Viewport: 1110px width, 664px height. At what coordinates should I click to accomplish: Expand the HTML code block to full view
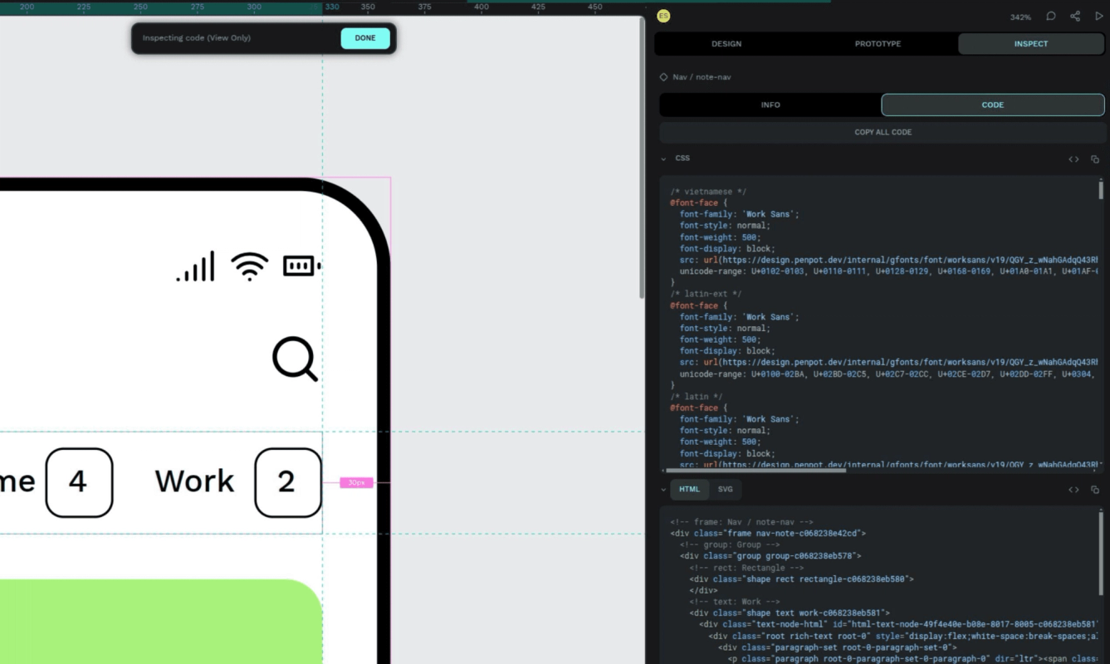(1073, 490)
